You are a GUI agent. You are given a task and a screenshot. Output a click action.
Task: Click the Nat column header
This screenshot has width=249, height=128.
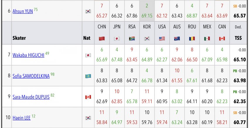[x=87, y=38]
